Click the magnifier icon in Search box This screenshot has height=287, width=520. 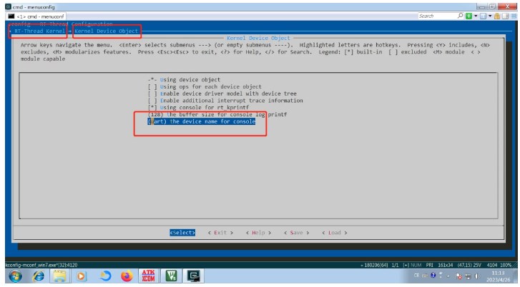pyautogui.click(x=461, y=16)
